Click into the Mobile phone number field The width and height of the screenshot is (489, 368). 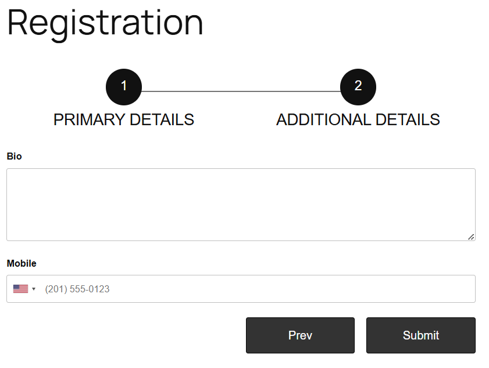[x=256, y=289]
